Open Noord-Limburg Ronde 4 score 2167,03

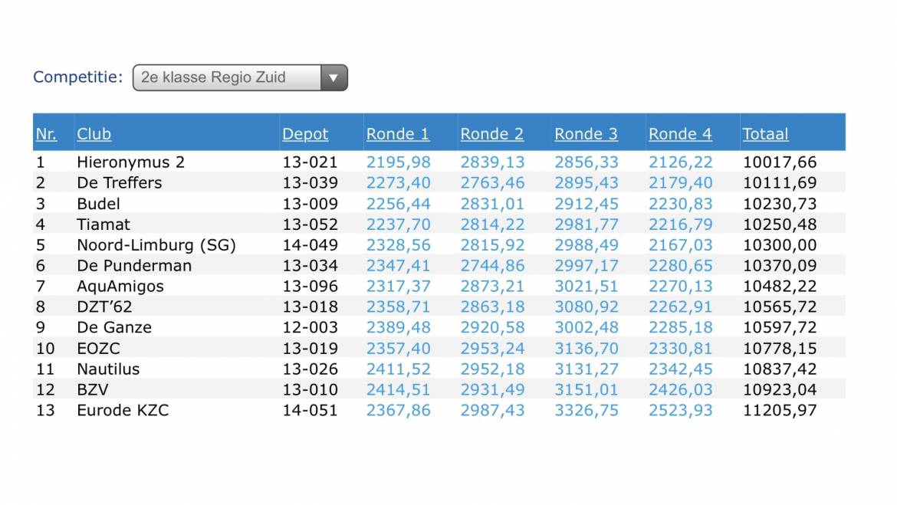(681, 245)
